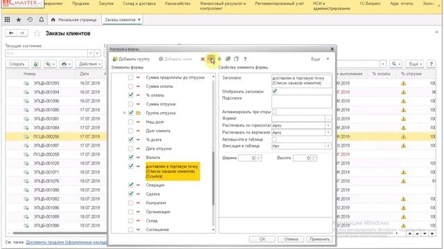This screenshot has width=444, height=249.
Task: Enable Активизировать при открытии checkbox
Action: click(275, 112)
